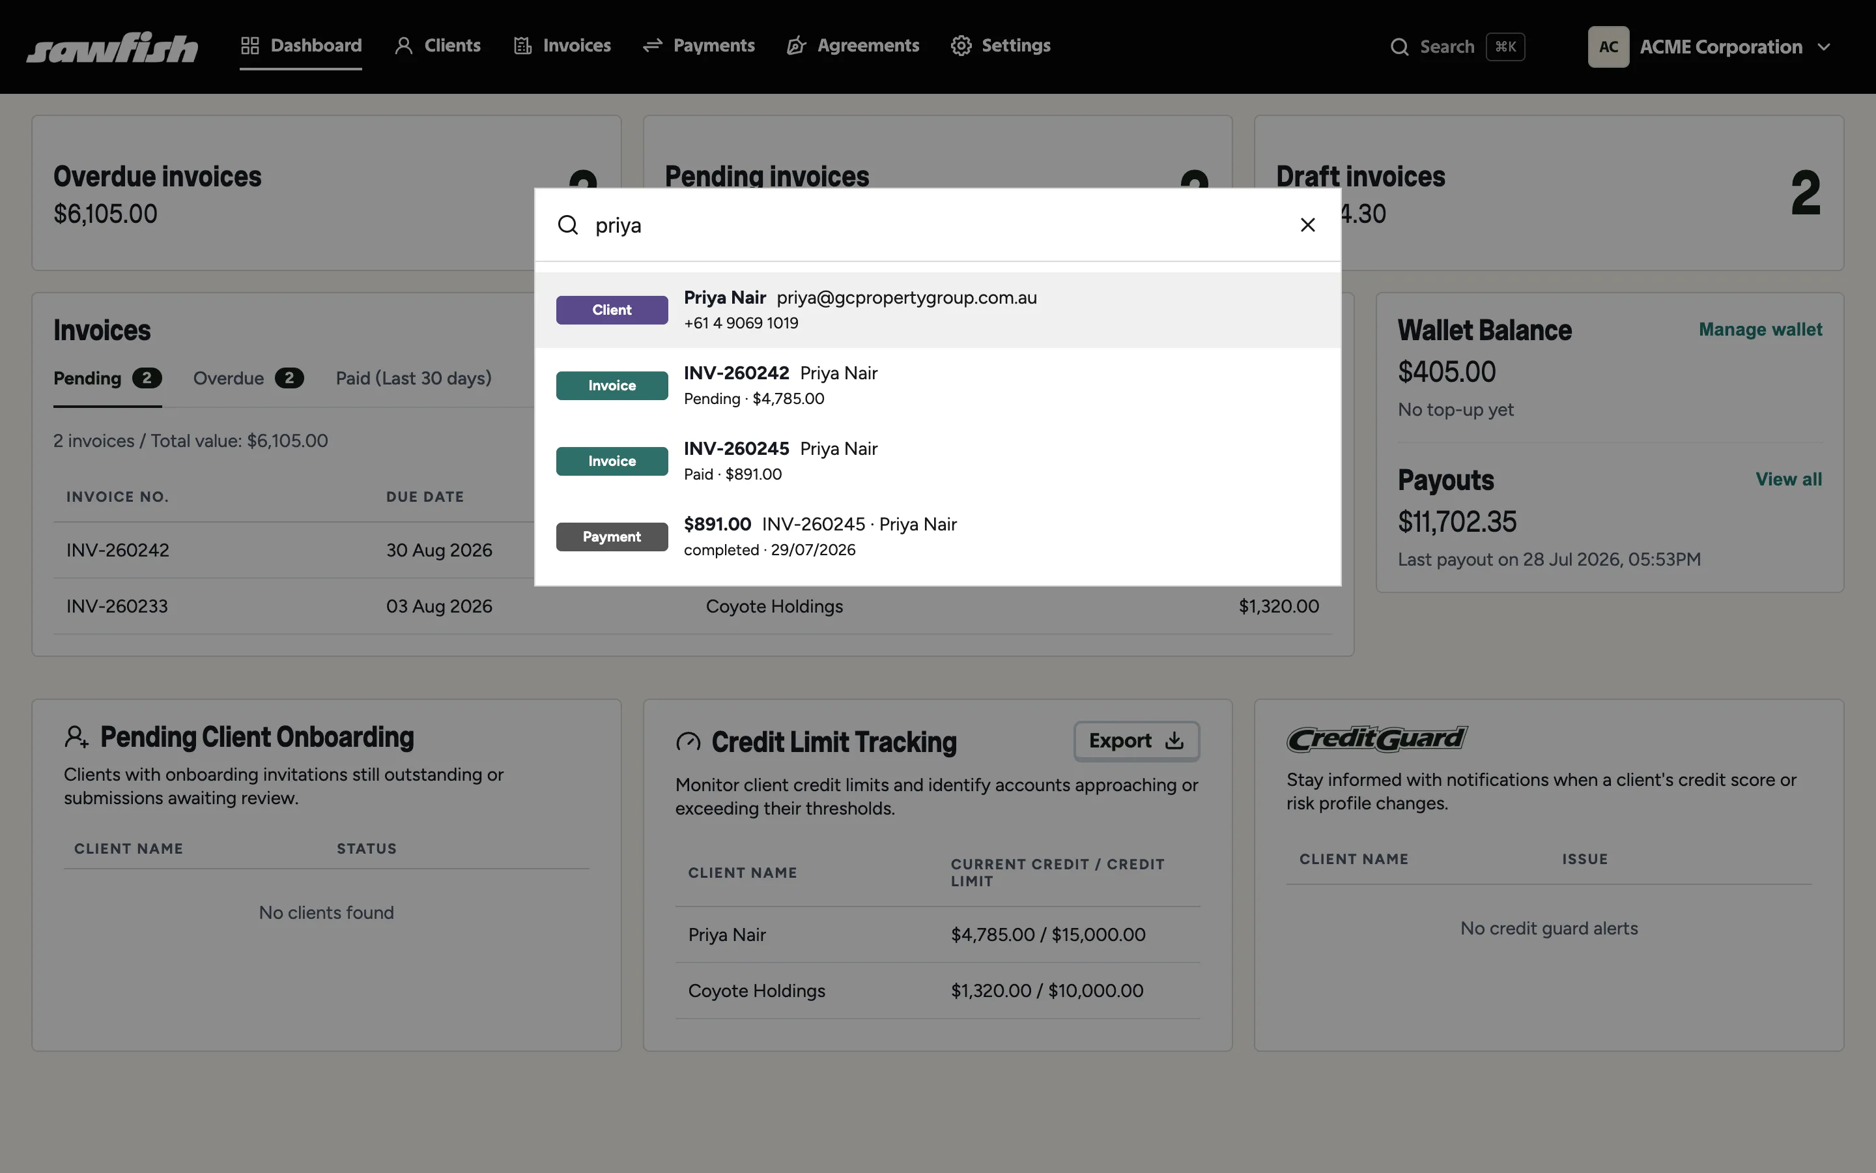Open the Dashboard nav item
The height and width of the screenshot is (1173, 1876).
click(x=301, y=46)
